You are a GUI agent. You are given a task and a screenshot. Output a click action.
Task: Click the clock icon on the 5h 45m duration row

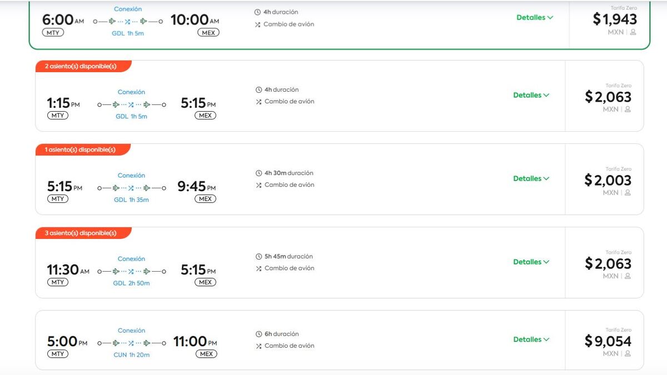(257, 256)
